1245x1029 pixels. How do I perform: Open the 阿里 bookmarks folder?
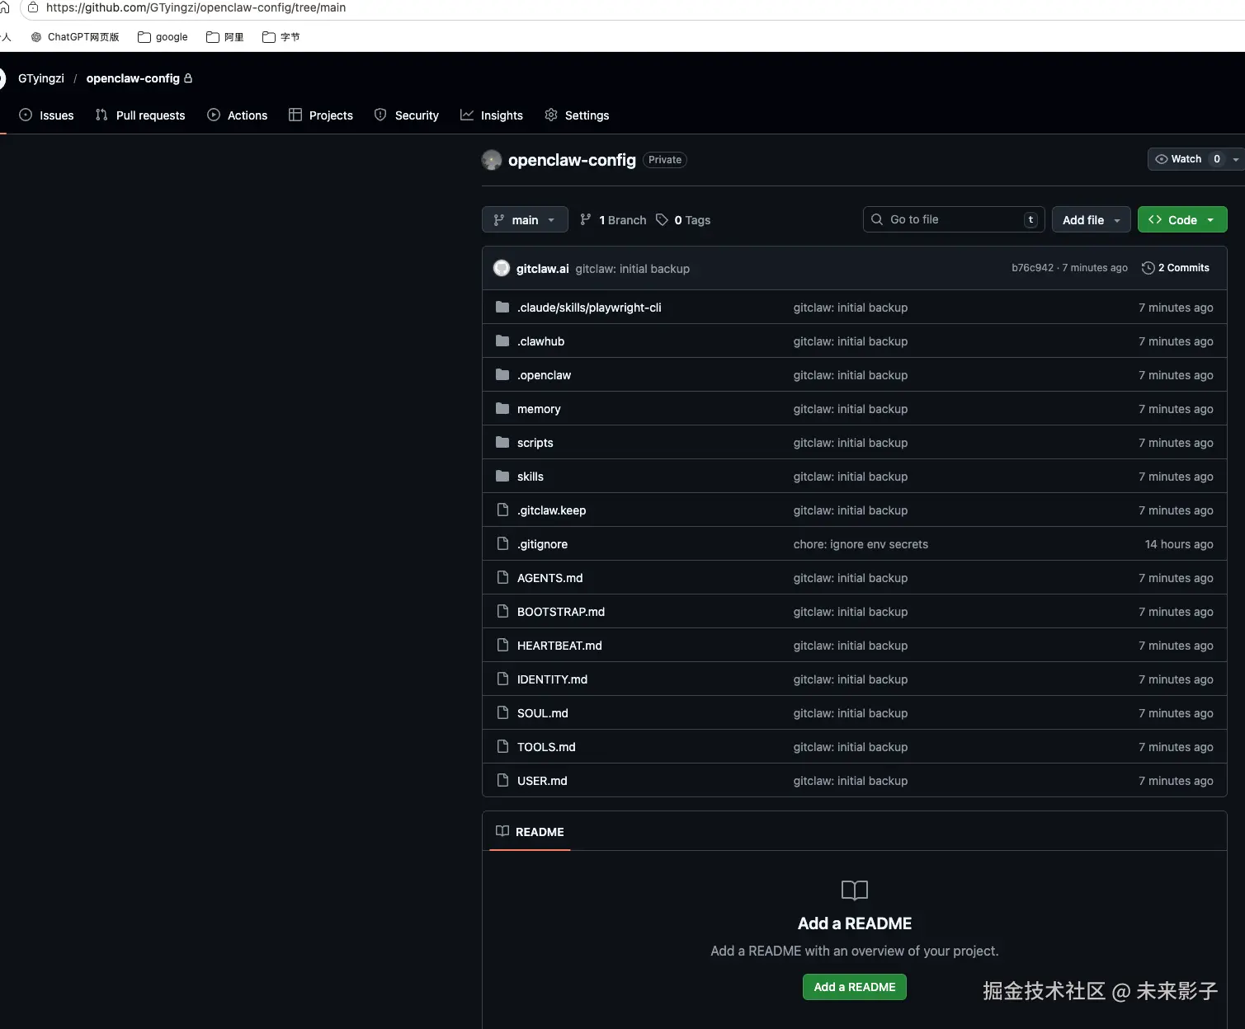225,37
